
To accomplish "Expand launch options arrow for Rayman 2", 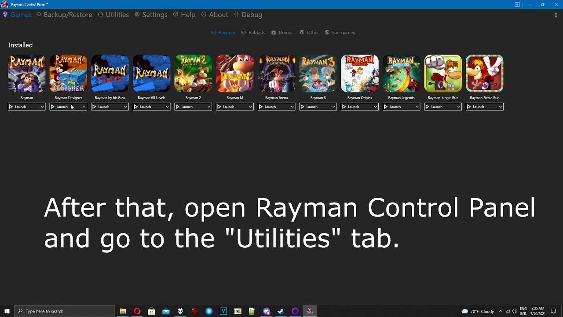I will pos(209,107).
